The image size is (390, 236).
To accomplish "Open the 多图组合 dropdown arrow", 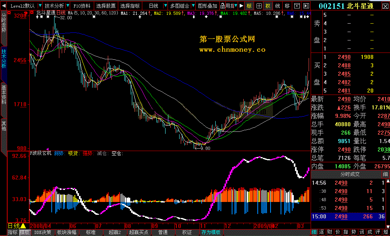I will (x=193, y=6).
